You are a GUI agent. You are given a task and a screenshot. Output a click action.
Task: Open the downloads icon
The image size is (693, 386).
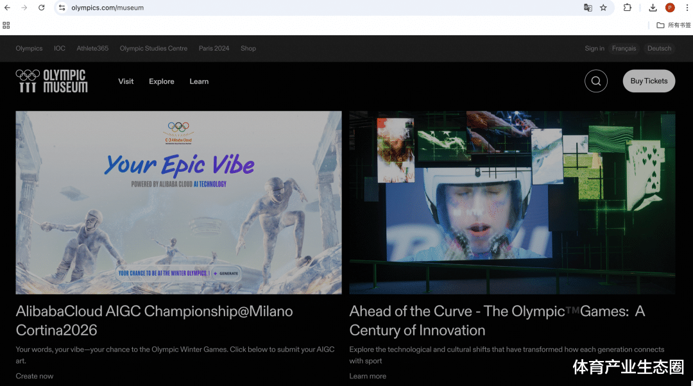pyautogui.click(x=653, y=8)
